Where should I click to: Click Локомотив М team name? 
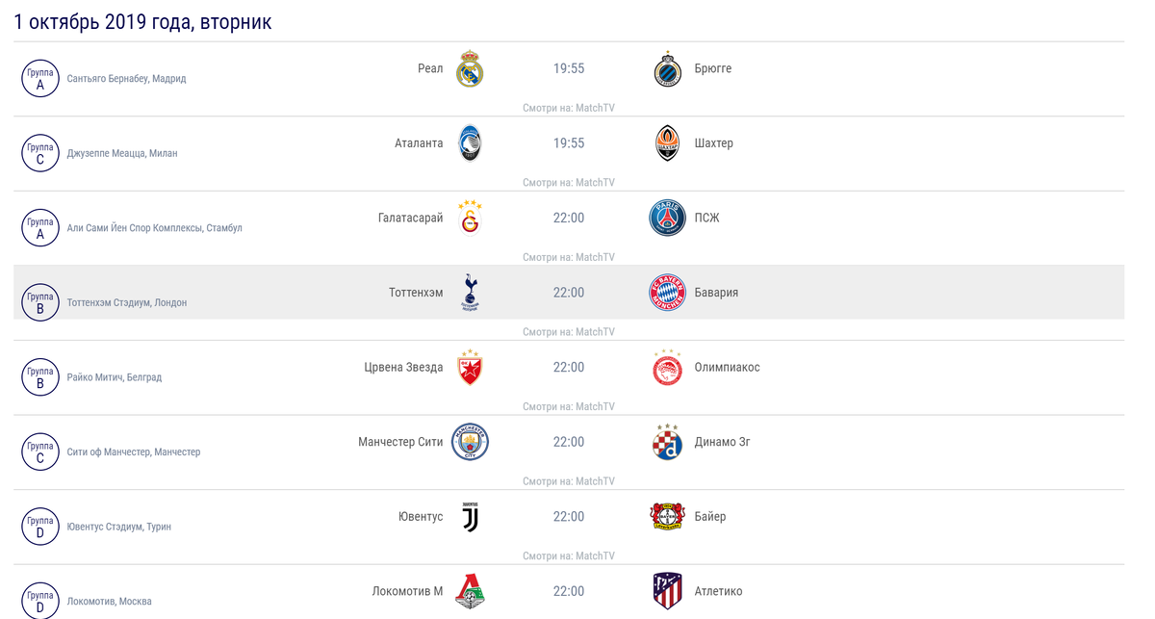coord(407,591)
